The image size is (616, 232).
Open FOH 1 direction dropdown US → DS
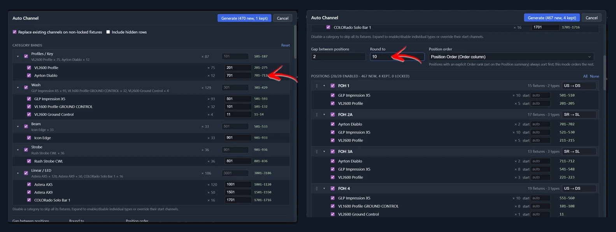tap(579, 86)
